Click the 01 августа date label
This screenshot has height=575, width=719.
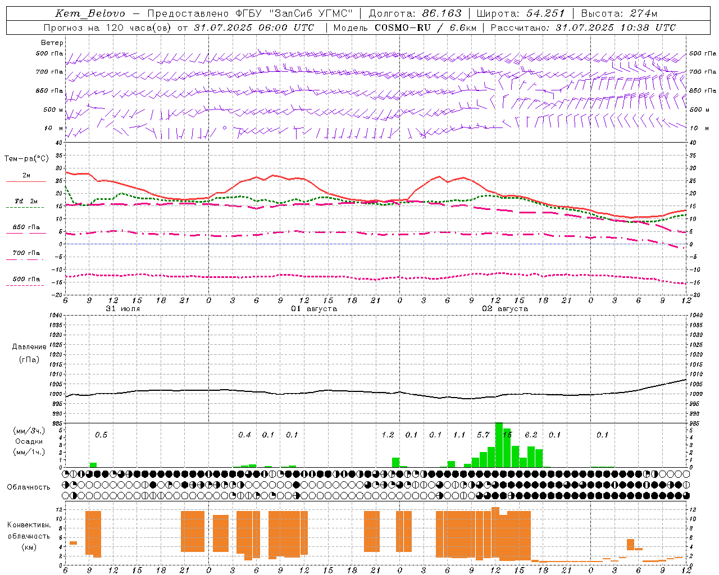click(x=314, y=309)
